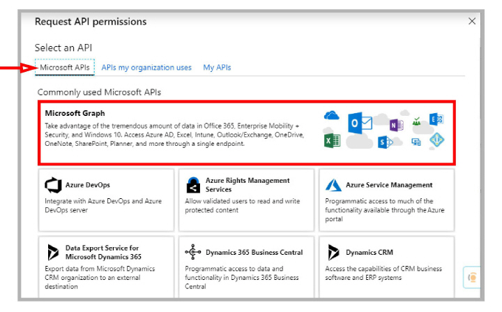Open the orange feedback widget at right edge
This screenshot has width=502, height=312.
pos(472,277)
